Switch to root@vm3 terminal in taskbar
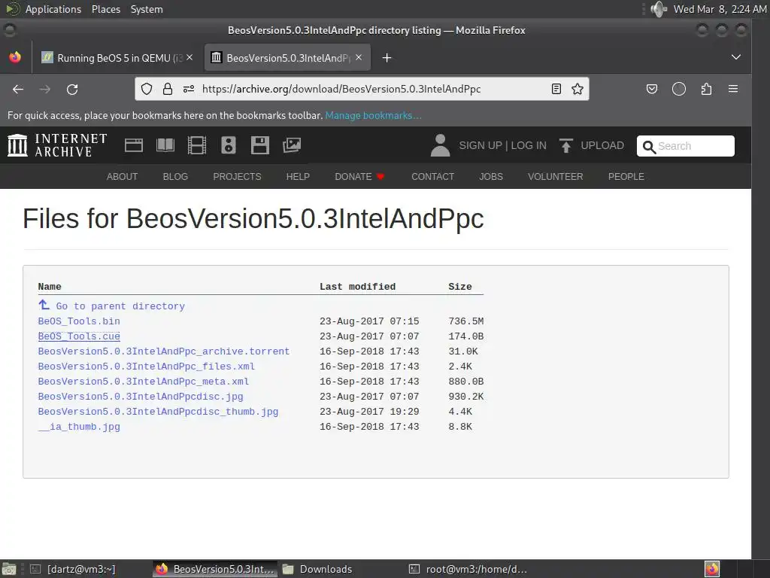Screen dimensions: 770x578 [468, 569]
